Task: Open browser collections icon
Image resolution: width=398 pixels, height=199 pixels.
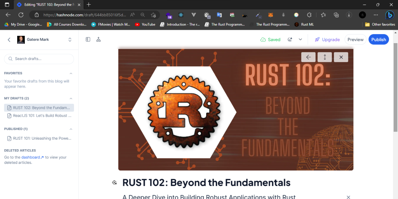Action: (x=336, y=15)
